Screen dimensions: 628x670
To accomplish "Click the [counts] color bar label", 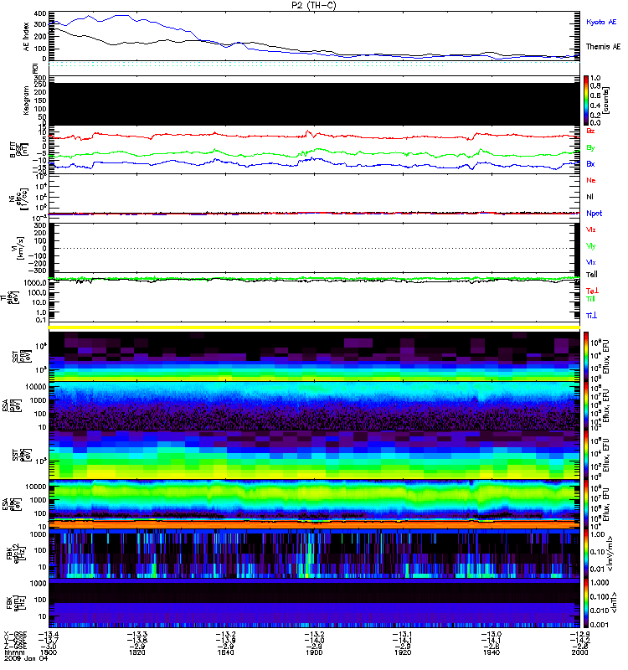I will coord(606,100).
